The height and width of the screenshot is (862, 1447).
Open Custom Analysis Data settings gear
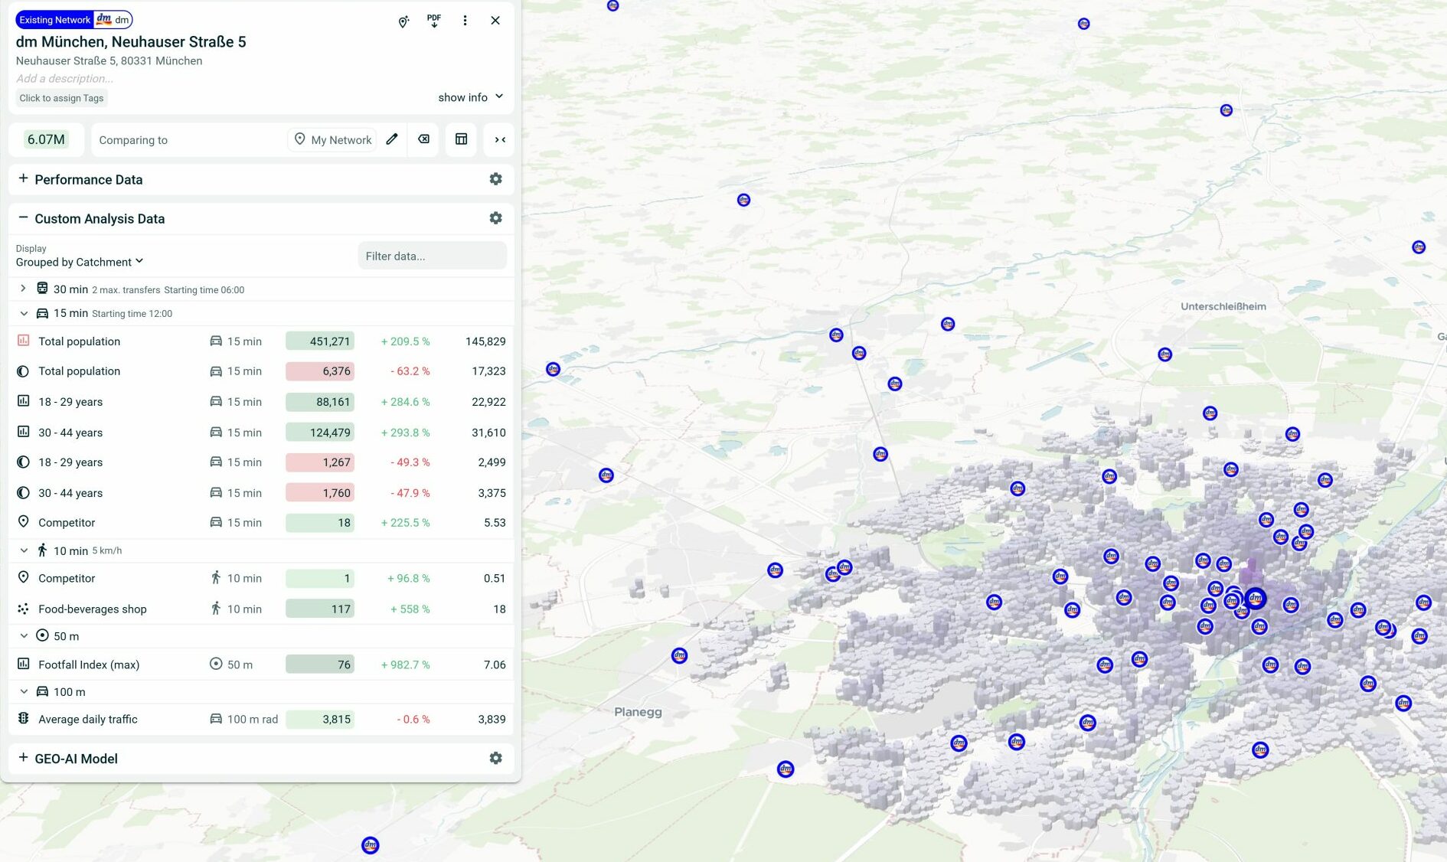point(496,218)
